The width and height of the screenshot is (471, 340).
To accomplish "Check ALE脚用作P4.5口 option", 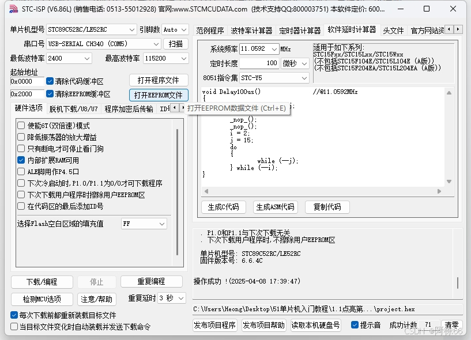I will (21, 172).
